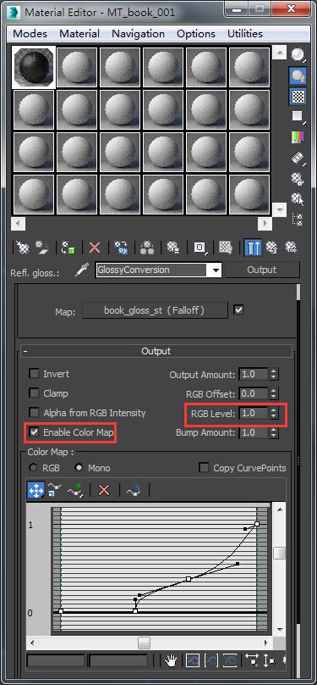Click sample slots scrollbar left arrow
The height and width of the screenshot is (685, 317).
pos(19,224)
